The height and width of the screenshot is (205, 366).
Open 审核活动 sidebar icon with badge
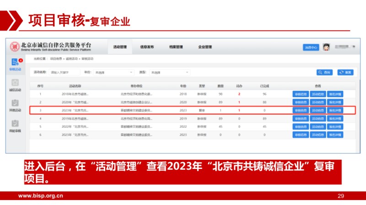pyautogui.click(x=15, y=63)
